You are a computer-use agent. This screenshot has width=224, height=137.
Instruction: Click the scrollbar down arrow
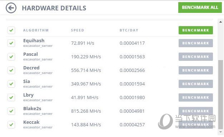(220, 132)
